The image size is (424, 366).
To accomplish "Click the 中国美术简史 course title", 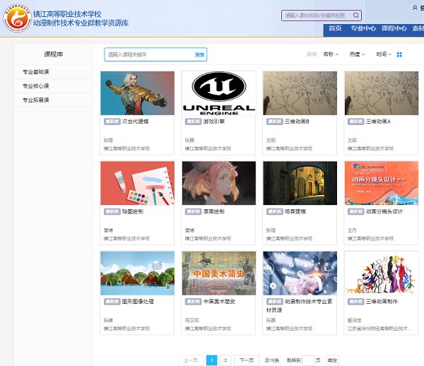I will click(219, 302).
